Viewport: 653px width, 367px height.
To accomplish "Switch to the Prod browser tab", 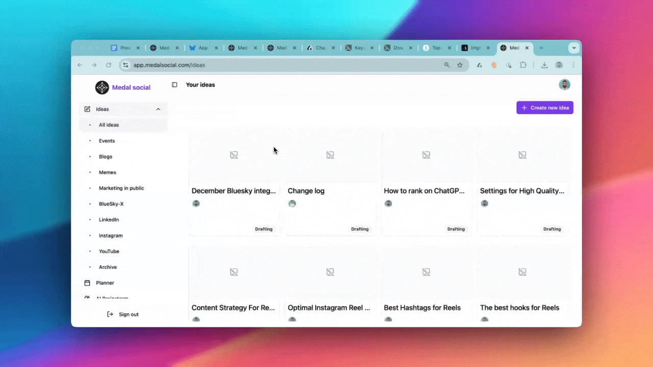I will click(x=125, y=48).
